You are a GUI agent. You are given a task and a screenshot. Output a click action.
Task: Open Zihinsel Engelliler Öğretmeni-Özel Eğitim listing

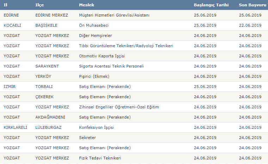point(119,107)
